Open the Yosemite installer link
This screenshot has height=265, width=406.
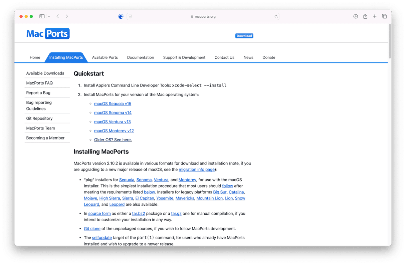coord(165,198)
